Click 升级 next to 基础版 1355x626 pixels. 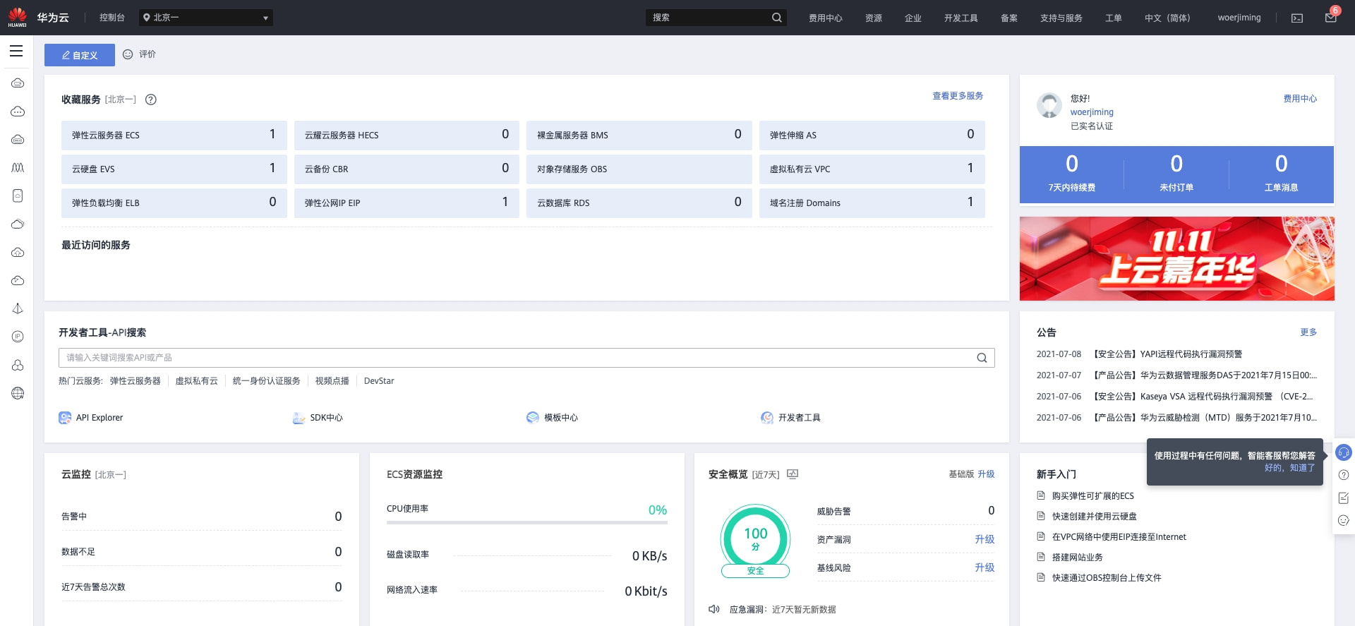986,474
